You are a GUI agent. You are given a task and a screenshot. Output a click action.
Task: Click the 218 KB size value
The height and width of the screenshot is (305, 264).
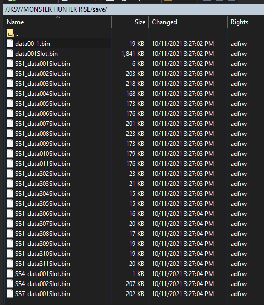coord(135,84)
